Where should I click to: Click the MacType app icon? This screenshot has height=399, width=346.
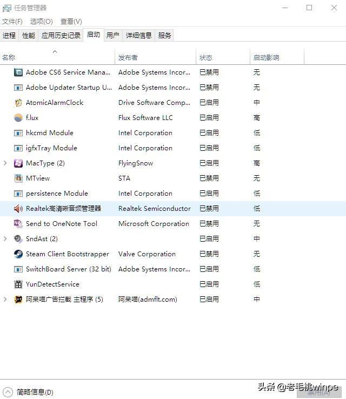18,163
